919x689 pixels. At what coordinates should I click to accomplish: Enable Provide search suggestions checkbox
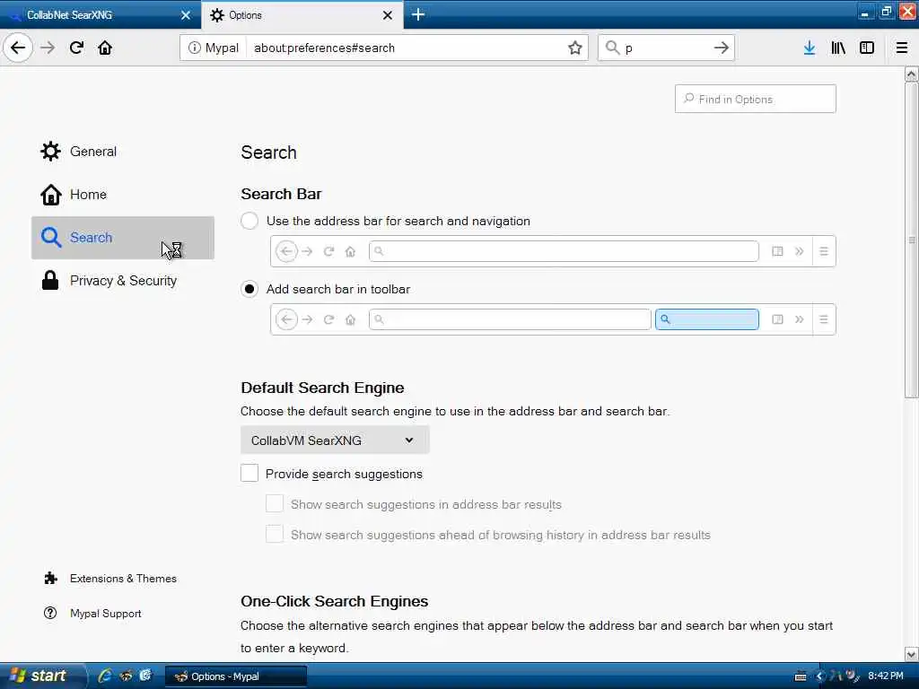pyautogui.click(x=249, y=474)
